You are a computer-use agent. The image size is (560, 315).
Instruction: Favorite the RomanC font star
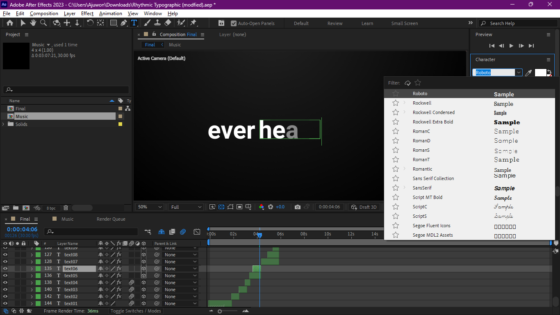(x=396, y=131)
